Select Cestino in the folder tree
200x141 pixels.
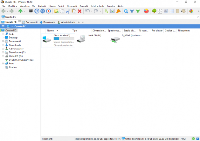click(13, 67)
